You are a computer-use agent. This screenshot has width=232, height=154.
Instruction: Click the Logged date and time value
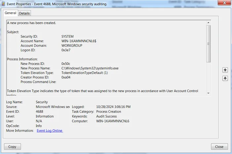[113, 107]
